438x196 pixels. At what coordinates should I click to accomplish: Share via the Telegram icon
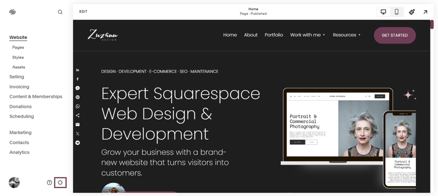tap(77, 143)
